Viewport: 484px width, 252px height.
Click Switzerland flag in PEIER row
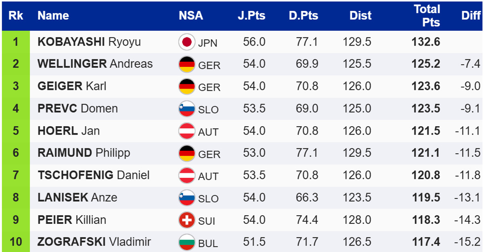pyautogui.click(x=187, y=220)
